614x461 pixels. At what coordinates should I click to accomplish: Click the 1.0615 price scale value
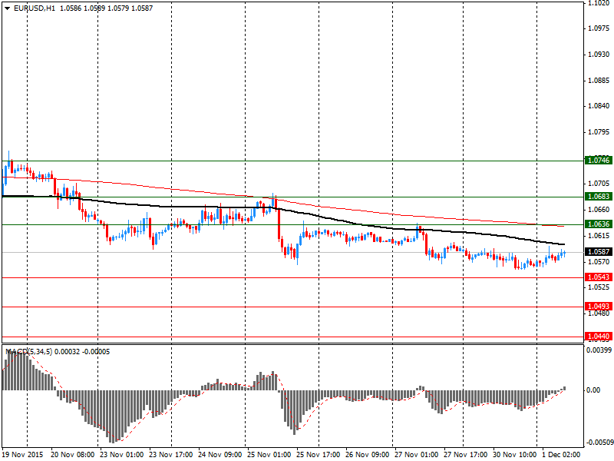pyautogui.click(x=599, y=236)
